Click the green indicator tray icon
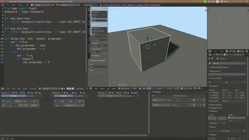This screenshot has height=140, width=249. coord(205,2)
